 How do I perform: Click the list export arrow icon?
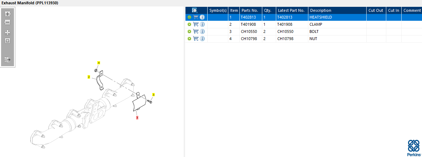coord(8,59)
